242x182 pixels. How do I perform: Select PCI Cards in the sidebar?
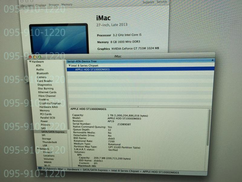coord(46,114)
